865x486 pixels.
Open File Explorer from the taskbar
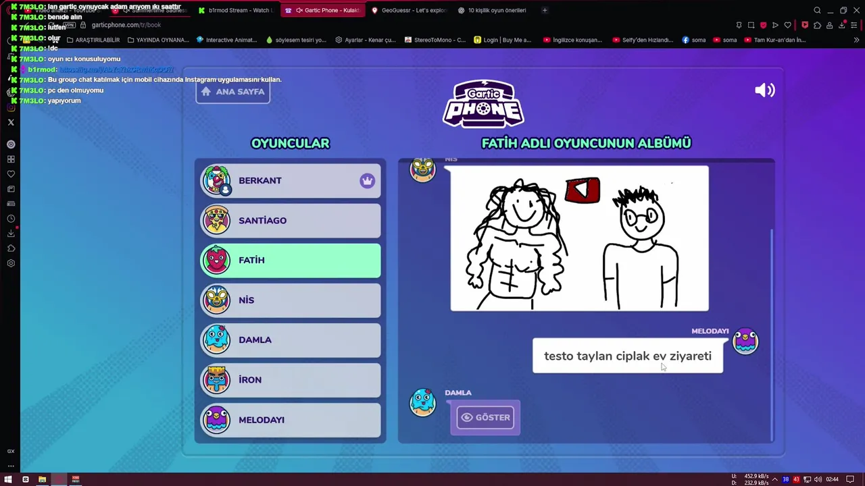point(42,479)
